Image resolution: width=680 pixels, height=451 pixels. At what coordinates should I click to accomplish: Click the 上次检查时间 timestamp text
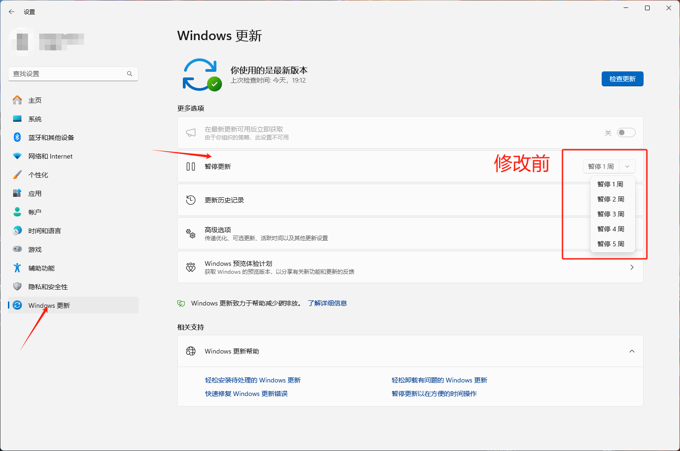pos(268,81)
